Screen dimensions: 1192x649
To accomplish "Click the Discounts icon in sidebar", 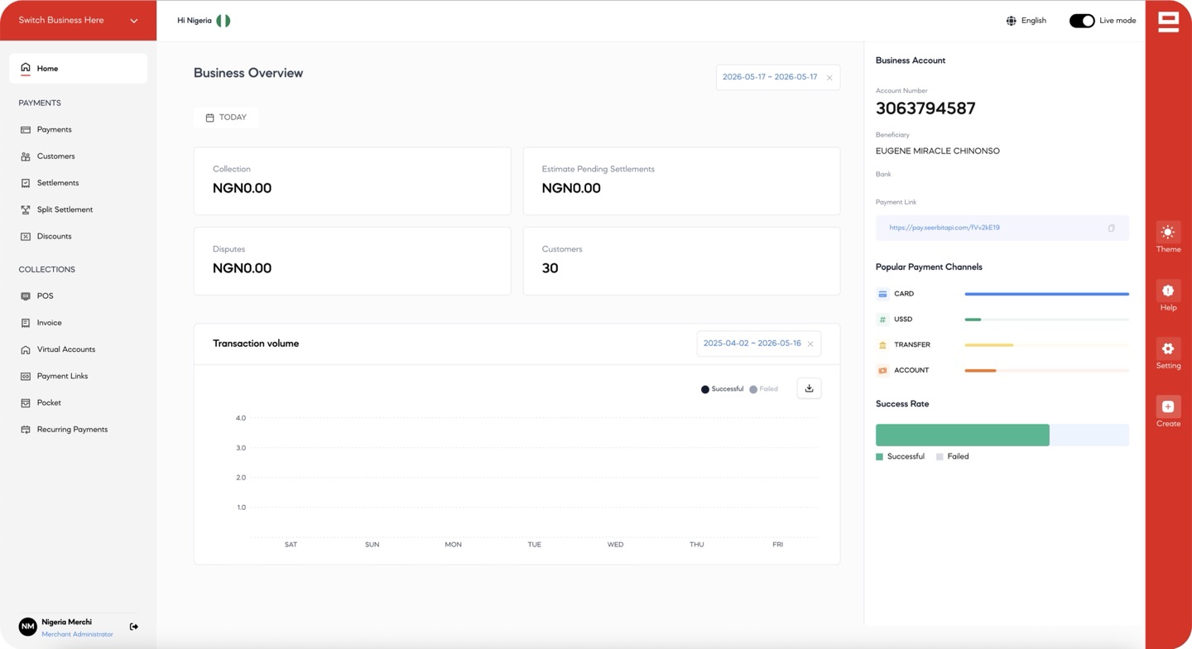I will tap(26, 237).
